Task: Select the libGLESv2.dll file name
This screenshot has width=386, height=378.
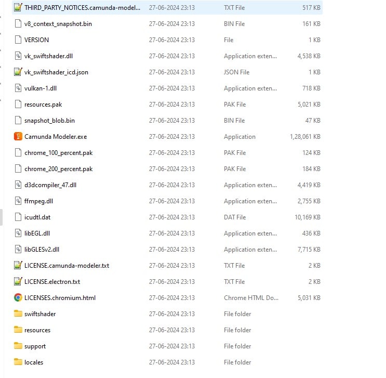Action: coord(42,250)
